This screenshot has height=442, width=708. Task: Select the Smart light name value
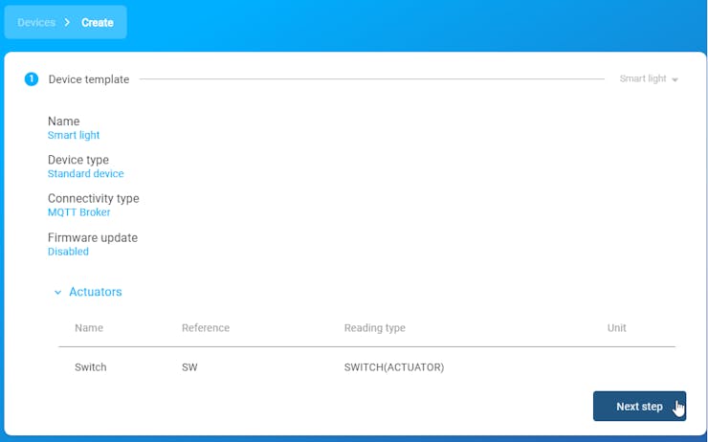click(x=74, y=135)
